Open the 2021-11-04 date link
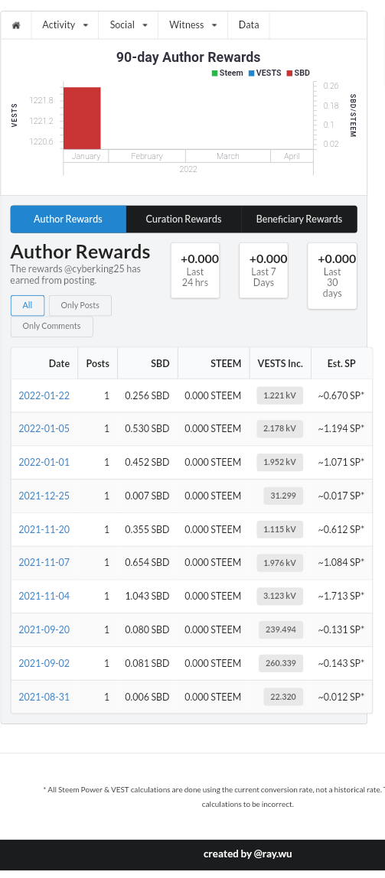 point(44,596)
